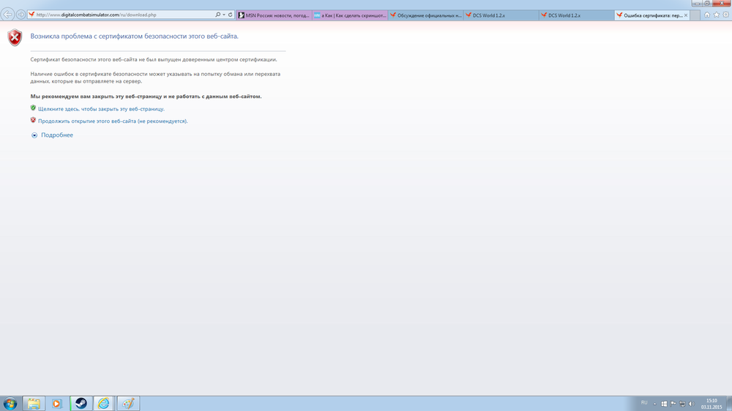Click the browser Back arrow button

point(7,15)
